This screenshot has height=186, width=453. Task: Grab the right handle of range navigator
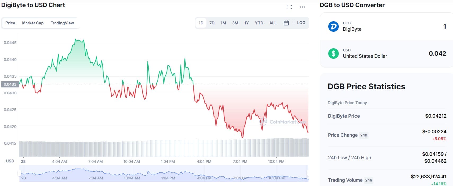point(308,173)
